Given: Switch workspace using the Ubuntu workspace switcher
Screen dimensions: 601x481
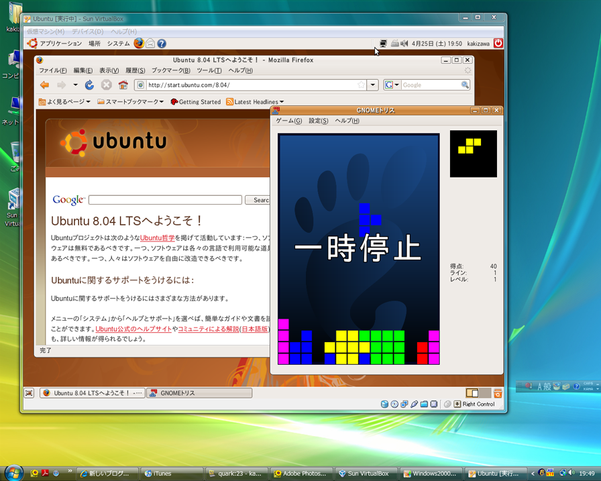Looking at the screenshot, I should (478, 393).
